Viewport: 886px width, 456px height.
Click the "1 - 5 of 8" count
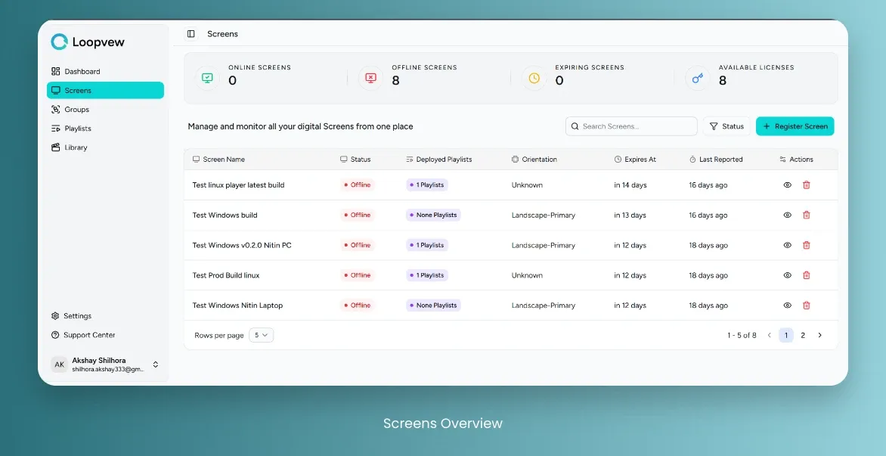(x=742, y=335)
